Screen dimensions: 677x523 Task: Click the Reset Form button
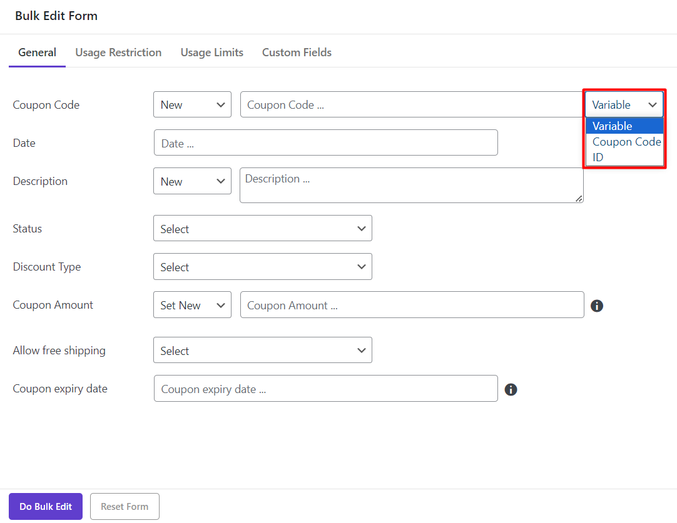[x=125, y=507]
